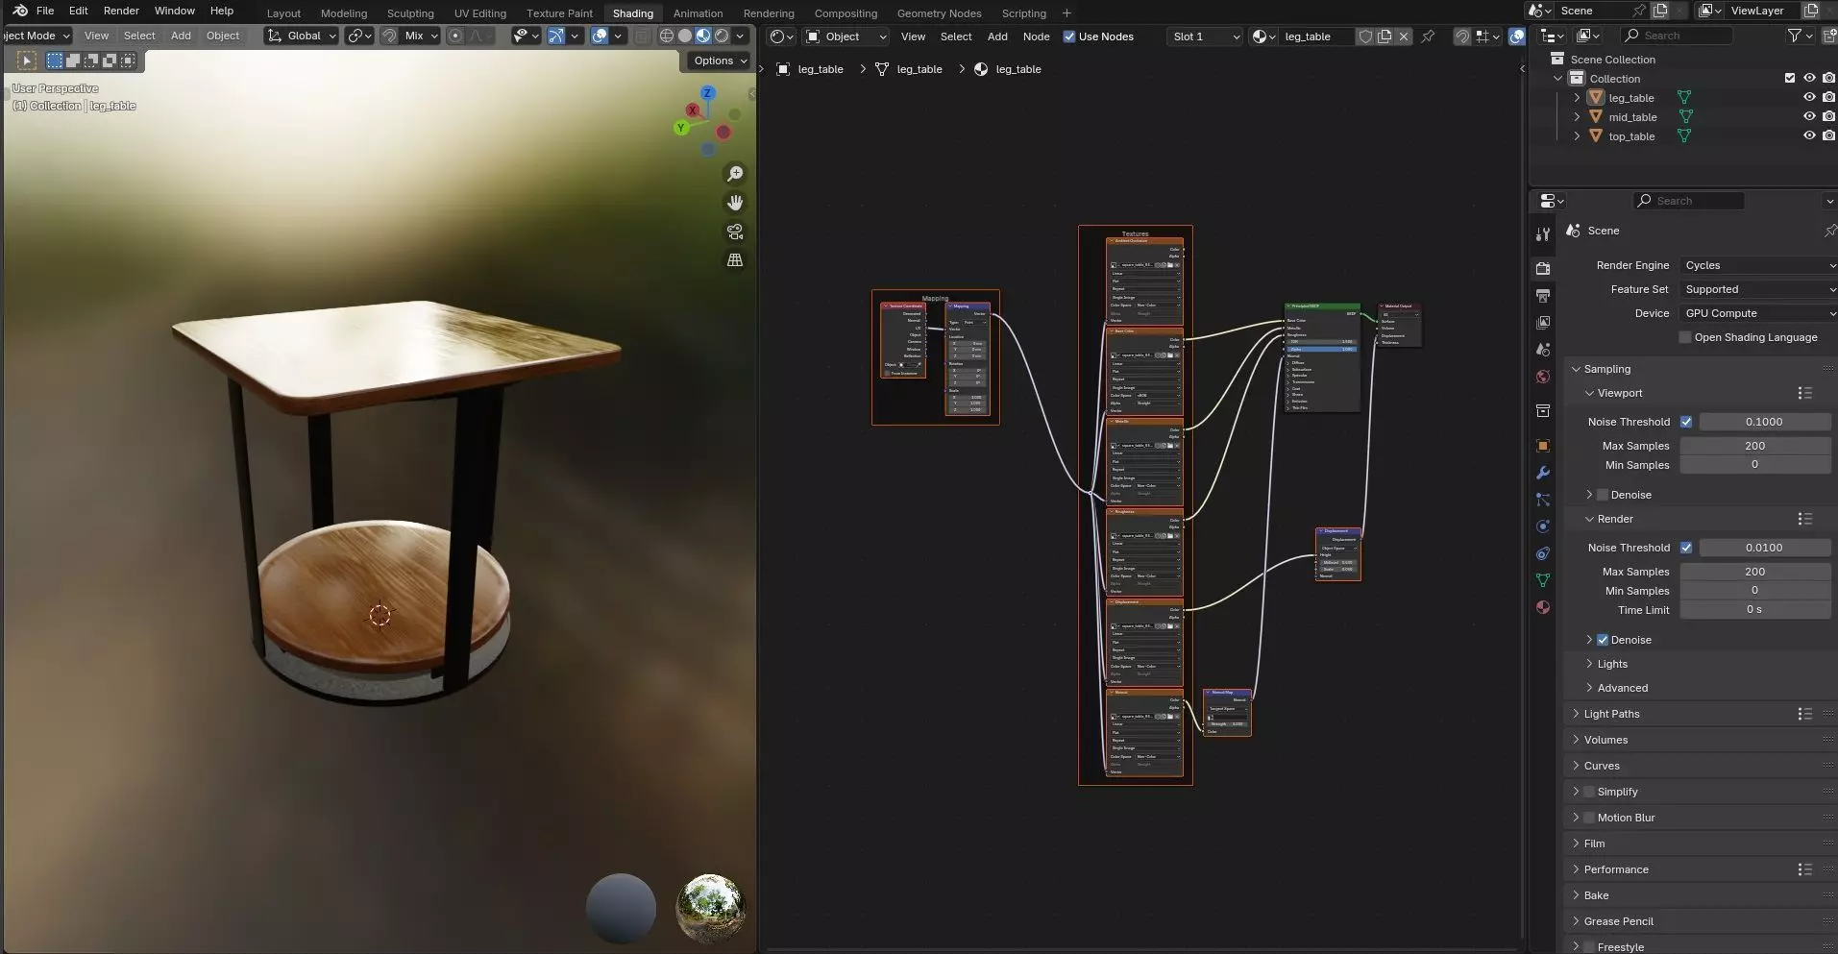This screenshot has width=1838, height=954.
Task: Open the Scene properties tab icon
Action: pyautogui.click(x=1543, y=349)
